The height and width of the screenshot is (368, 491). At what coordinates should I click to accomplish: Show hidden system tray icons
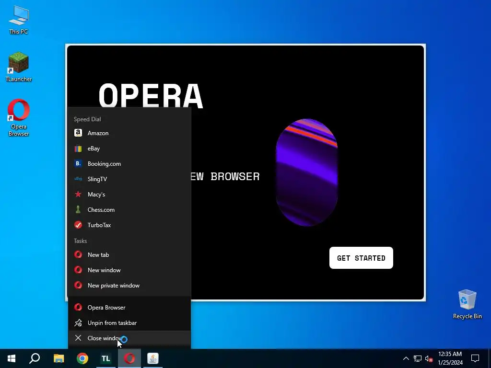pos(406,358)
